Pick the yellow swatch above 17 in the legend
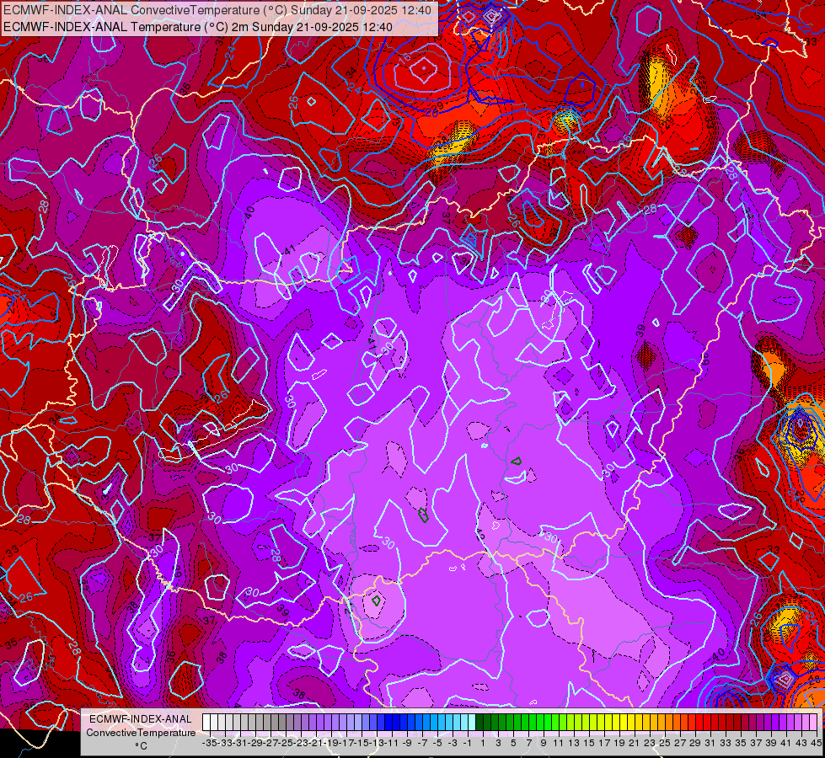This screenshot has width=825, height=758. [x=601, y=722]
